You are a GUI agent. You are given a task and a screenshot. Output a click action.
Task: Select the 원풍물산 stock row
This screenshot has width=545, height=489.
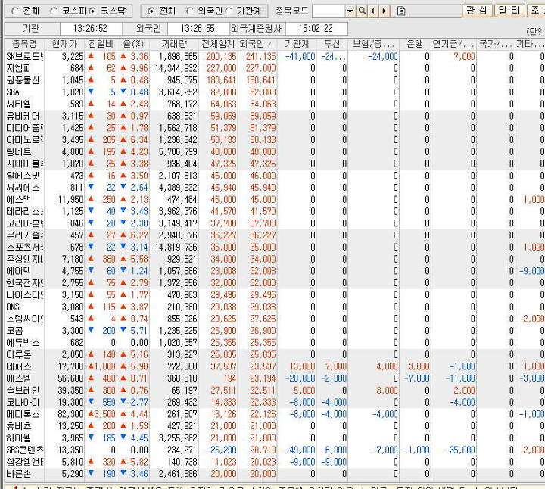(275, 80)
